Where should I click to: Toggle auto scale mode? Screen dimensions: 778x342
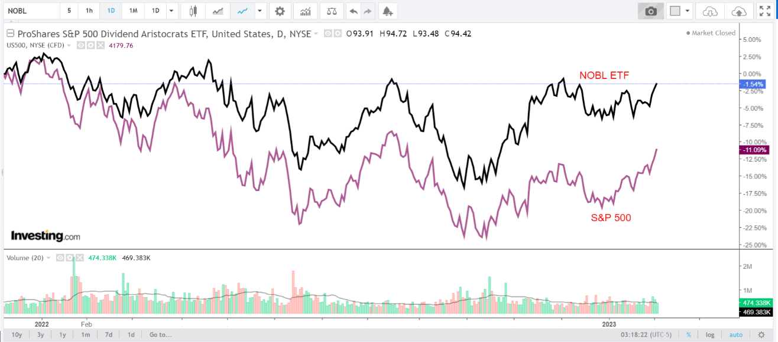(736, 334)
